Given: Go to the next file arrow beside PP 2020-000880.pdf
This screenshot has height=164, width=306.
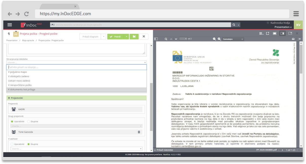Looking at the screenshot, I should (x=282, y=150).
